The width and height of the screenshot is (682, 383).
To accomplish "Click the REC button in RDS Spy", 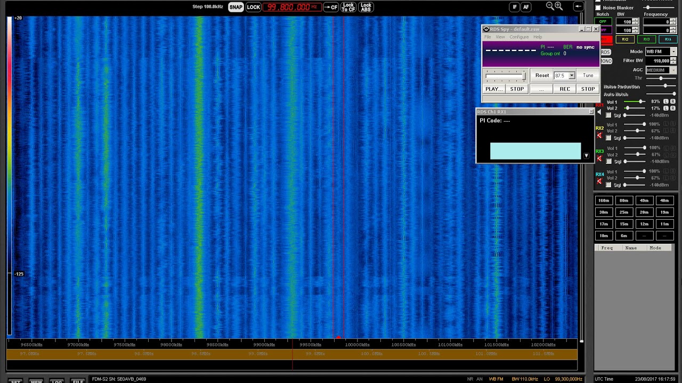I will point(565,89).
